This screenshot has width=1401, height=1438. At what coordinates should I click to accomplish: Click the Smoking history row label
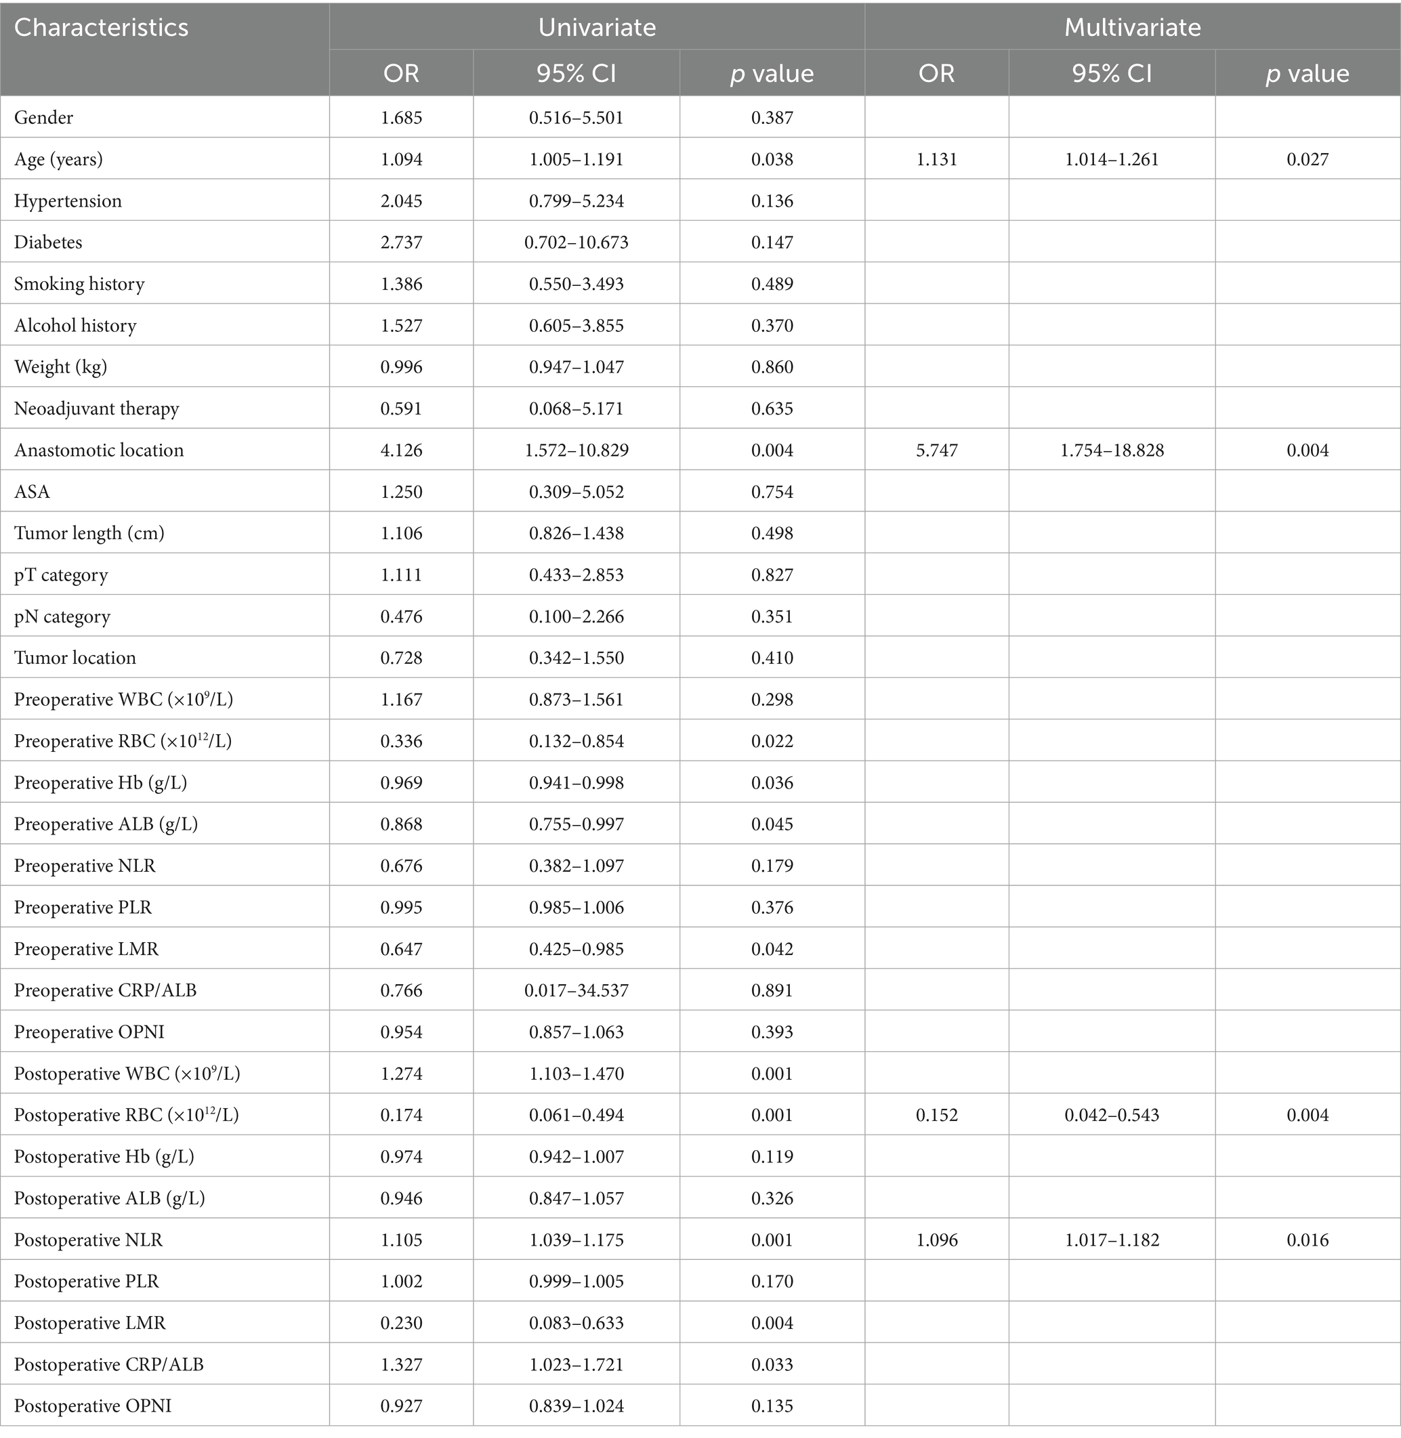pyautogui.click(x=79, y=284)
